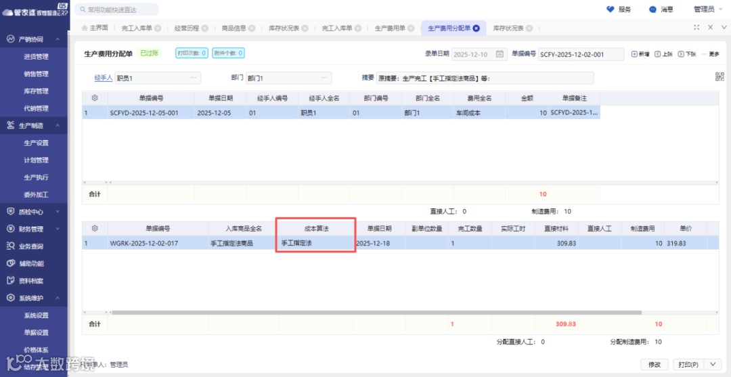This screenshot has width=731, height=377.
Task: Click the 打印(P) button
Action: pos(688,364)
